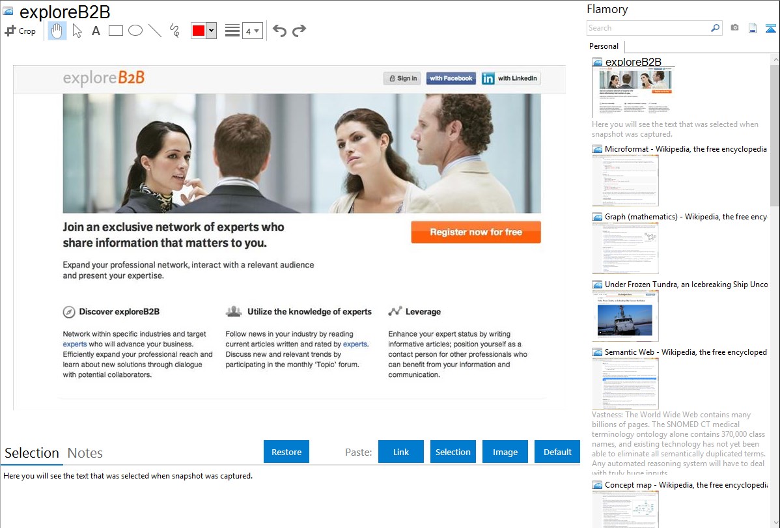Image resolution: width=780 pixels, height=528 pixels.
Task: Click the selected text placeholder line
Action: point(128,476)
